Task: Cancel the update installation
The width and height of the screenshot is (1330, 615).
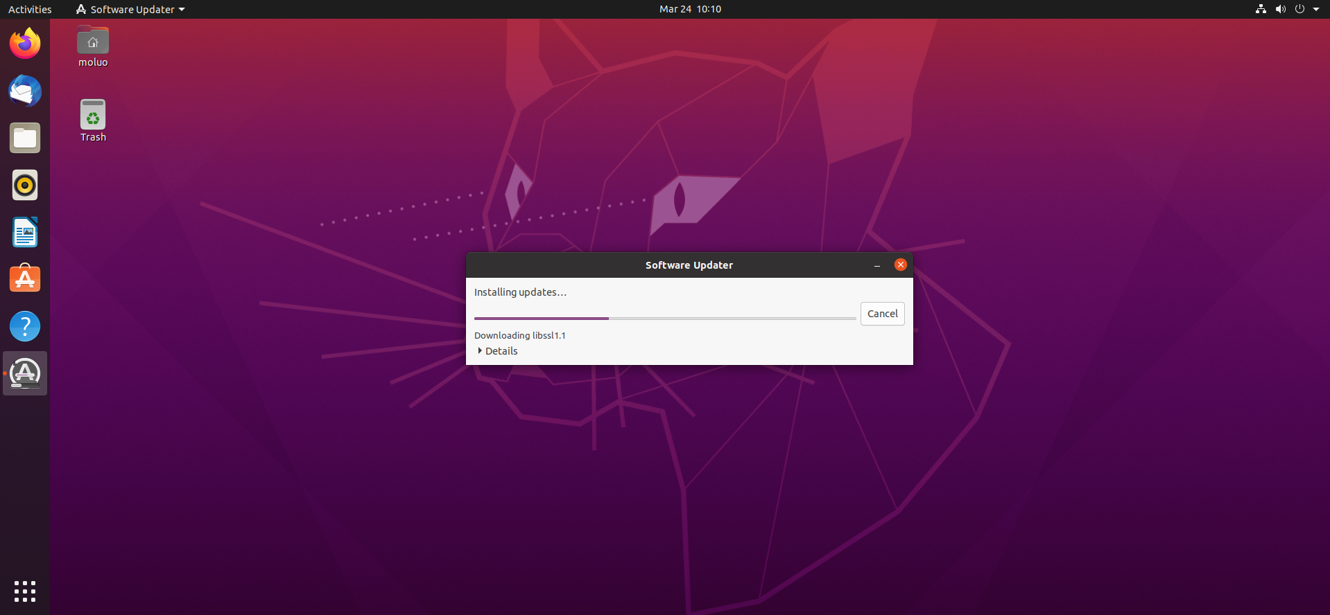Action: point(882,314)
